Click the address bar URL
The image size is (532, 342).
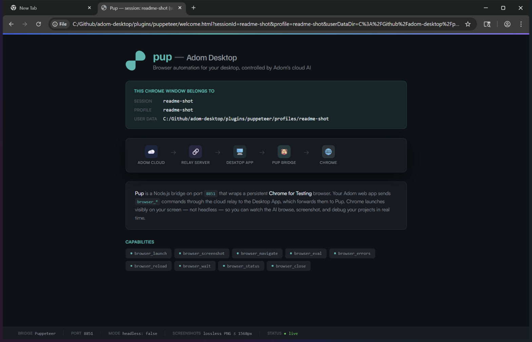266,24
